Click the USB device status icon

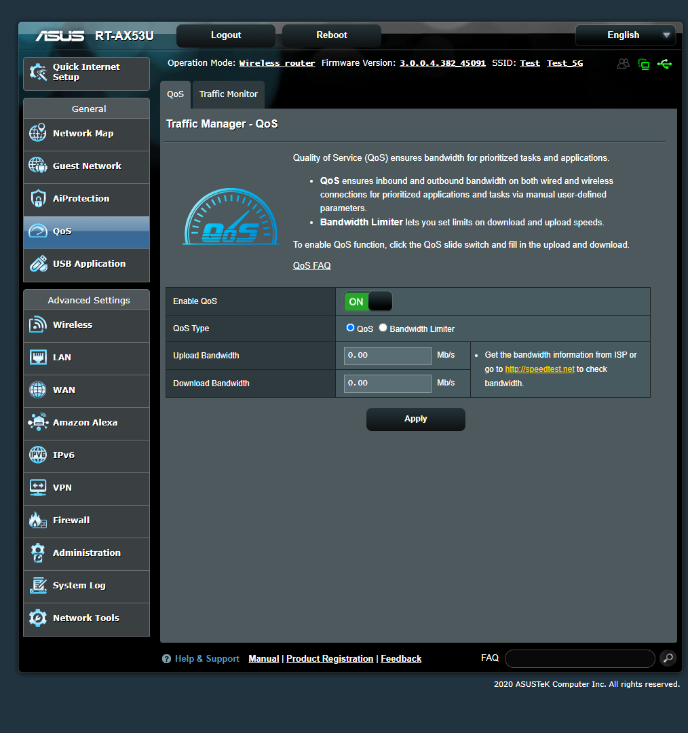665,64
